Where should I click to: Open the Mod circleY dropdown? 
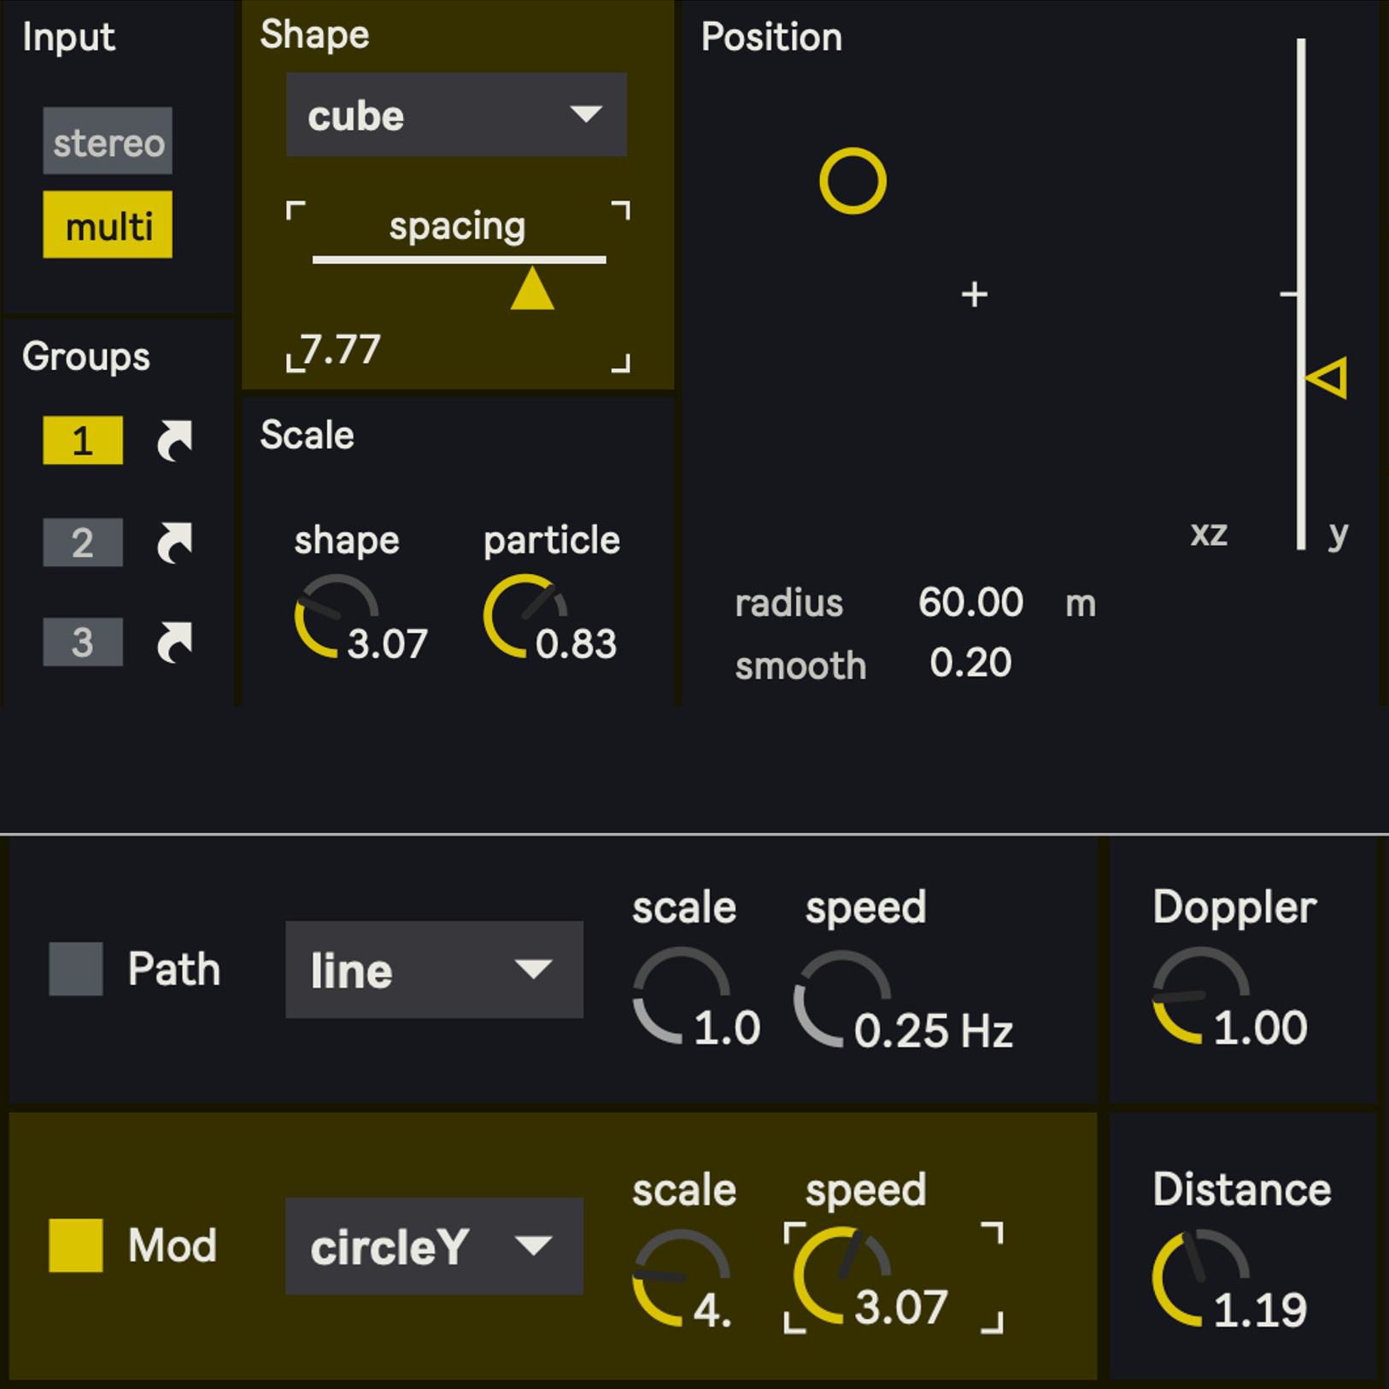coord(434,1246)
